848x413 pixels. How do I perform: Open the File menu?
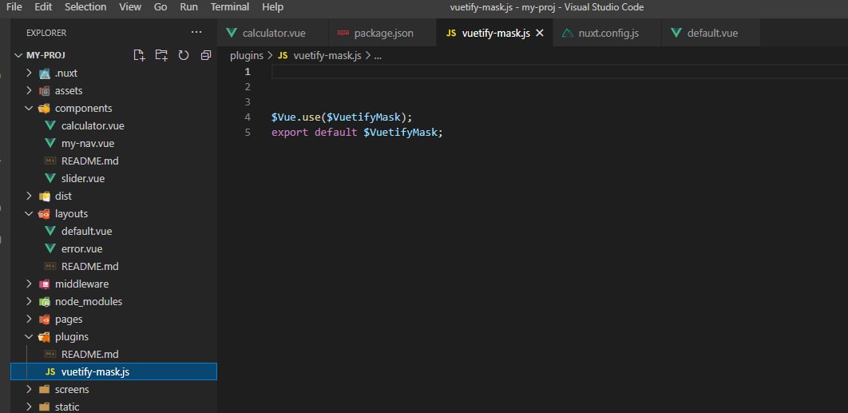[x=14, y=7]
